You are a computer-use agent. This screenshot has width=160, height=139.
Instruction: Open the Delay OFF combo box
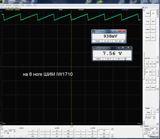click(x=154, y=129)
